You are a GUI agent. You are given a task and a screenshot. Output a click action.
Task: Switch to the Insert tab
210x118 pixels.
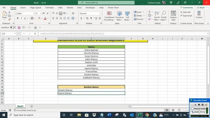click(x=23, y=8)
